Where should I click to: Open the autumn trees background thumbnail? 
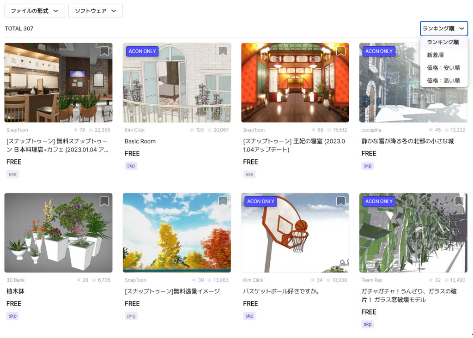pos(177,233)
